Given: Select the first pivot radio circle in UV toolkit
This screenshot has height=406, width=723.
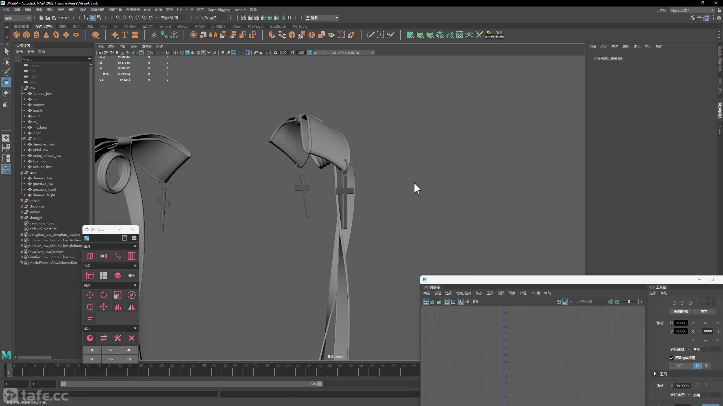Looking at the screenshot, I should click(674, 303).
